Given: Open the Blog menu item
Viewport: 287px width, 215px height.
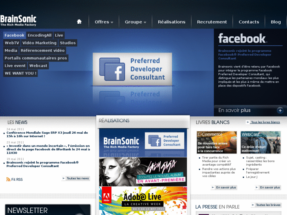Looking at the screenshot, I should (276, 22).
